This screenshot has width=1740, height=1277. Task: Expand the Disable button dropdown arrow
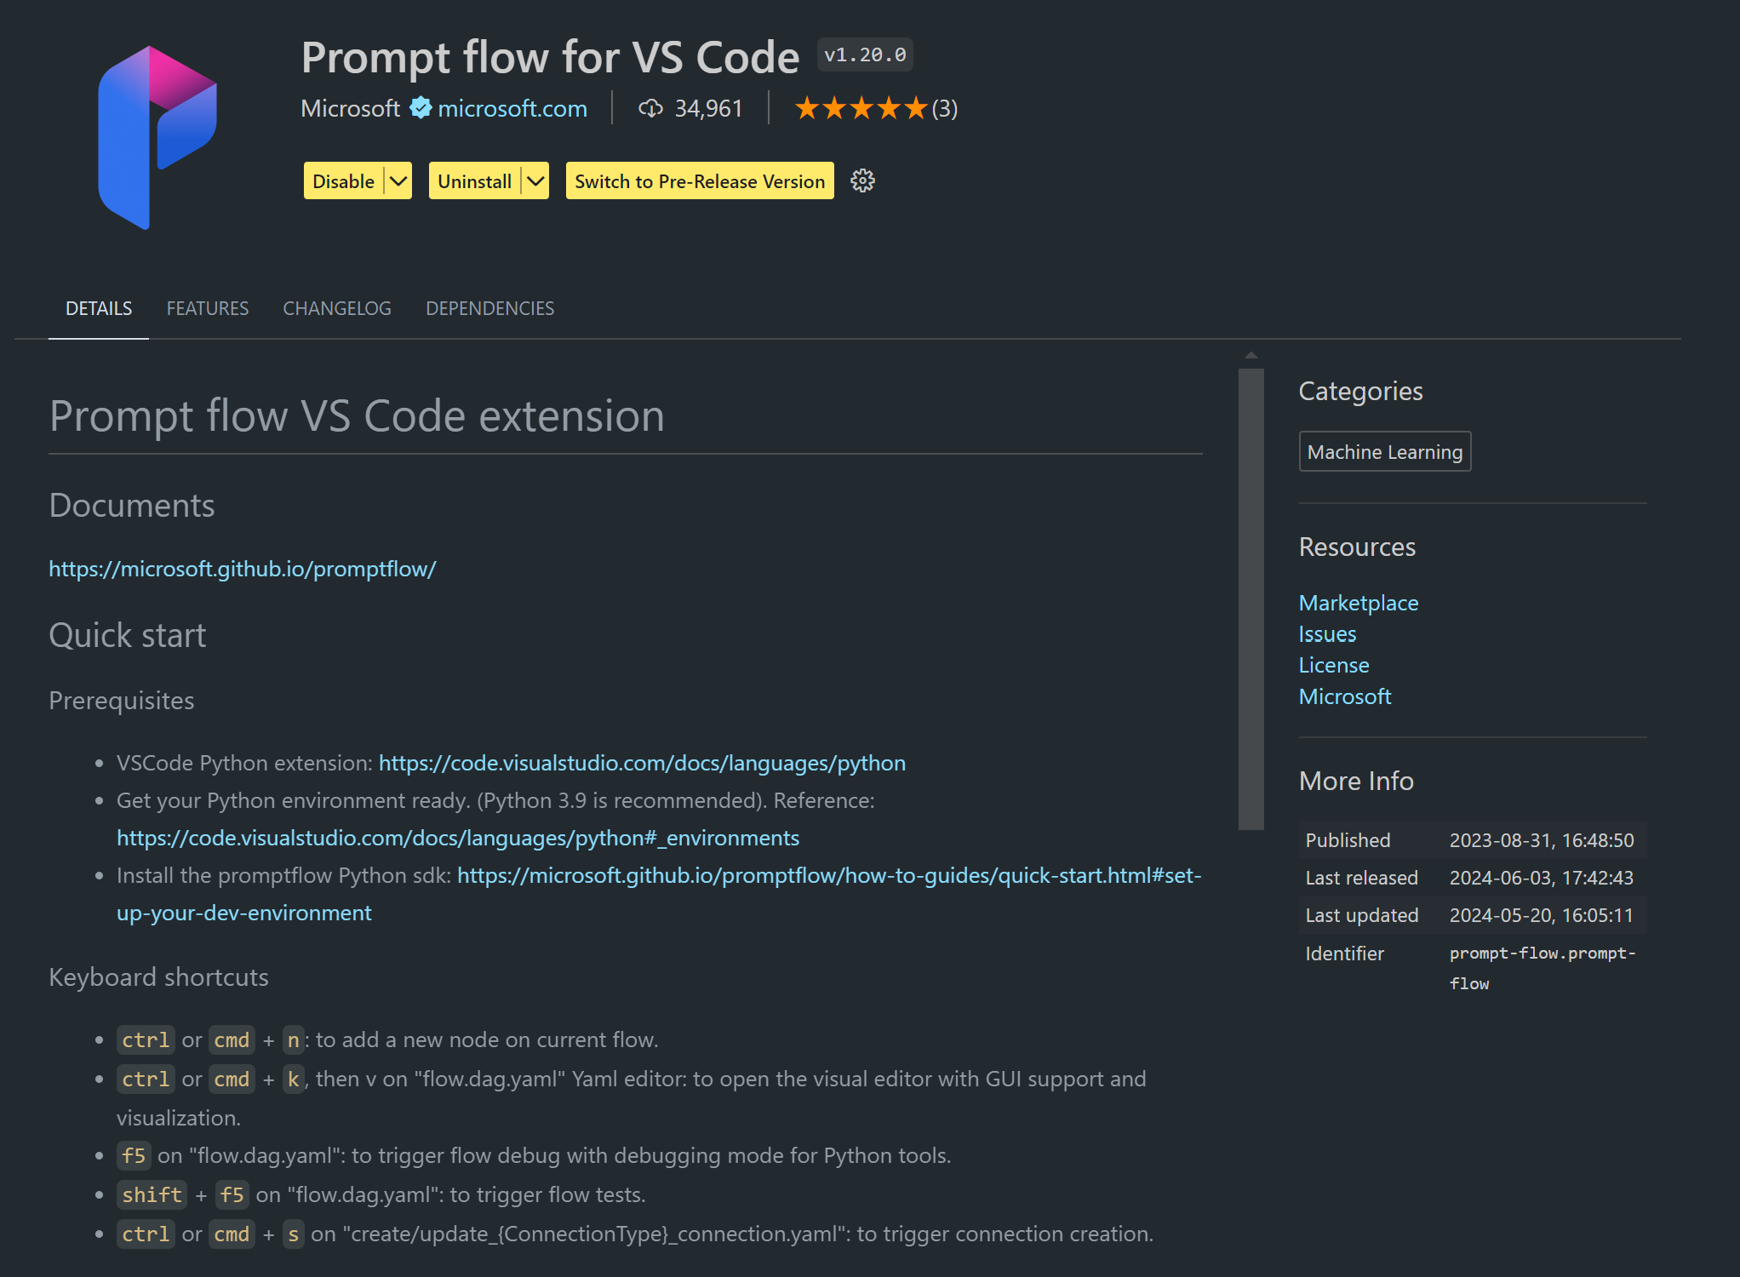(x=398, y=180)
